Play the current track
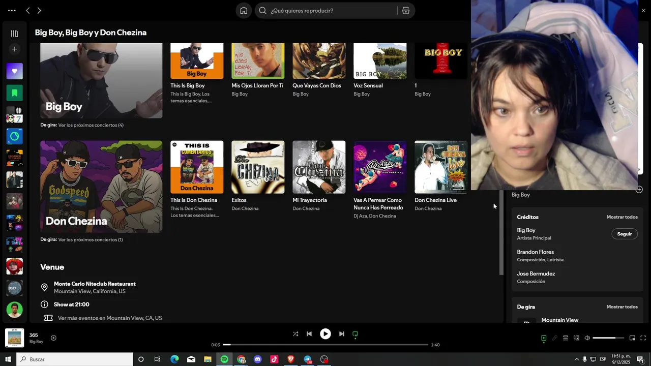The image size is (651, 366). (325, 334)
